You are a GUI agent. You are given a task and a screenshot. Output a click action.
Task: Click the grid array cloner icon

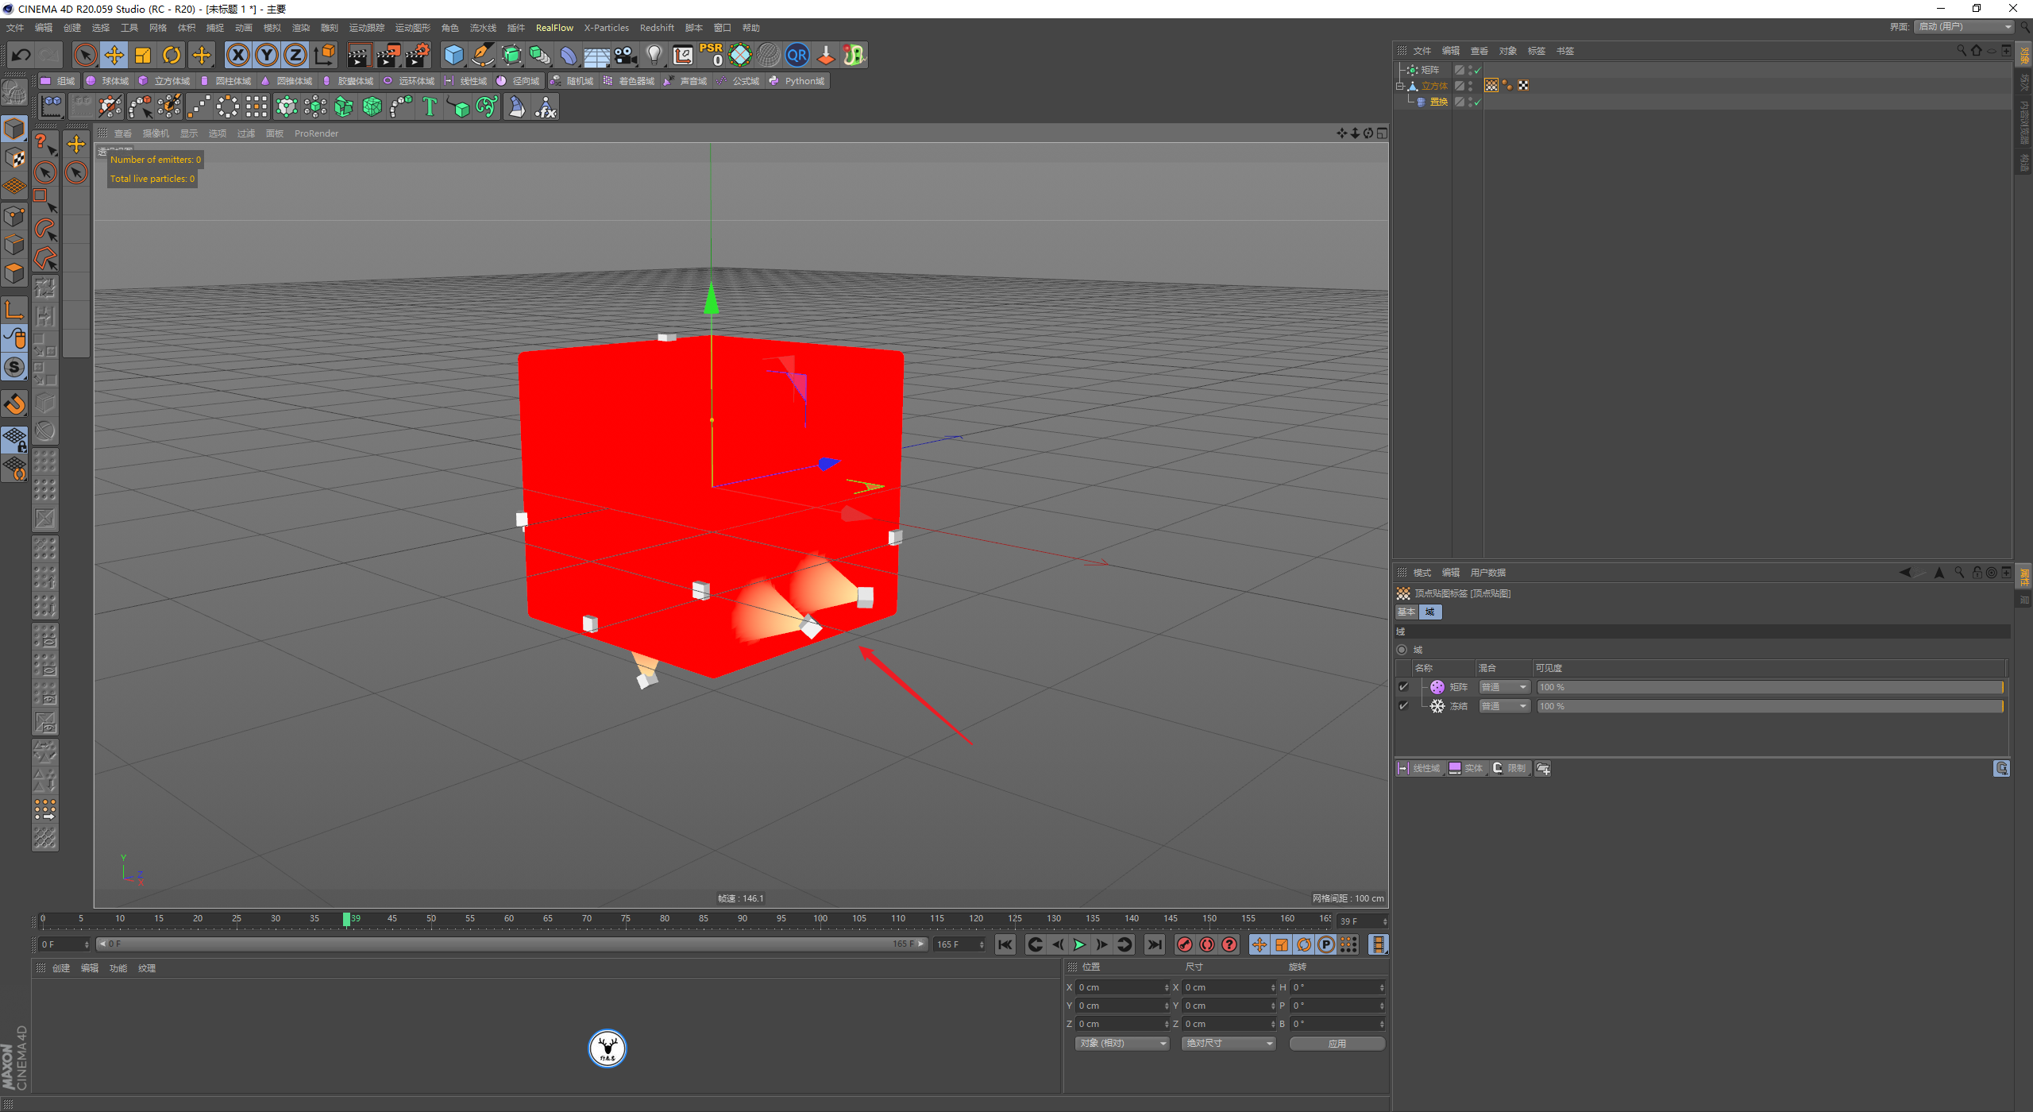tap(257, 106)
